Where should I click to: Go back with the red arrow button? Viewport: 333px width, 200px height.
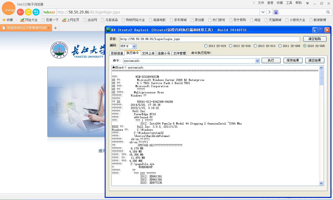(x=20, y=12)
